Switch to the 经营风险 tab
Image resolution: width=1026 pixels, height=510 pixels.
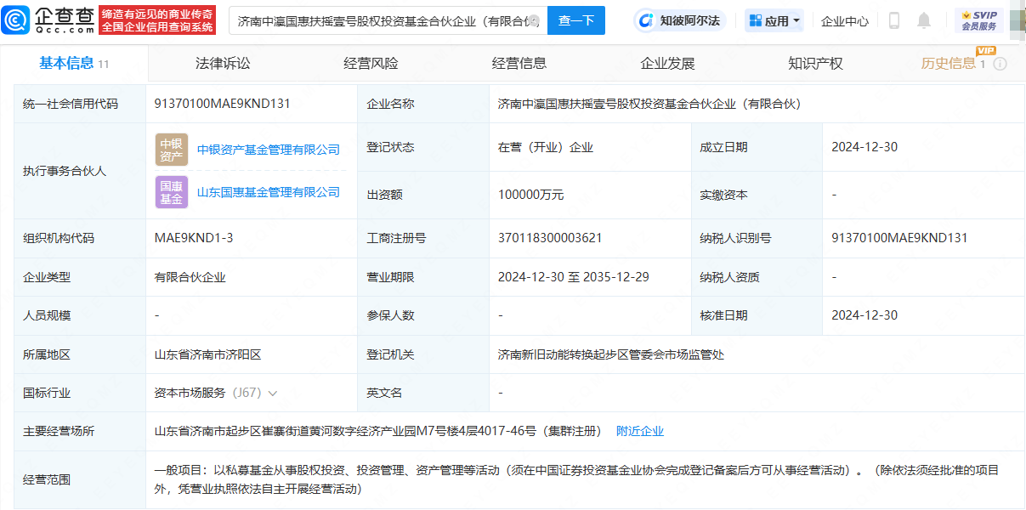(x=371, y=64)
